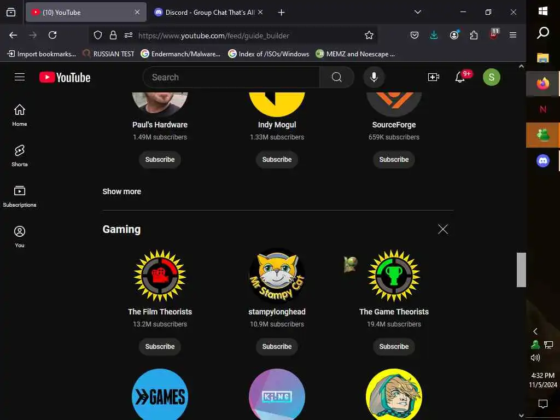Click the volume speaker tray icon

click(x=535, y=358)
